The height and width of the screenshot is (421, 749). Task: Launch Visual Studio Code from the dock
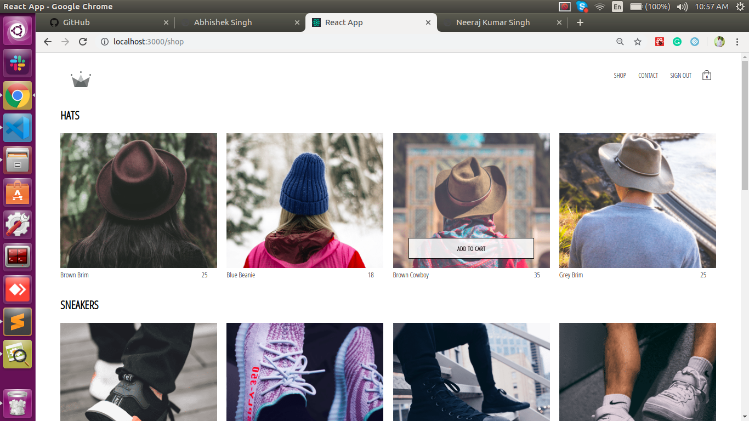point(18,128)
